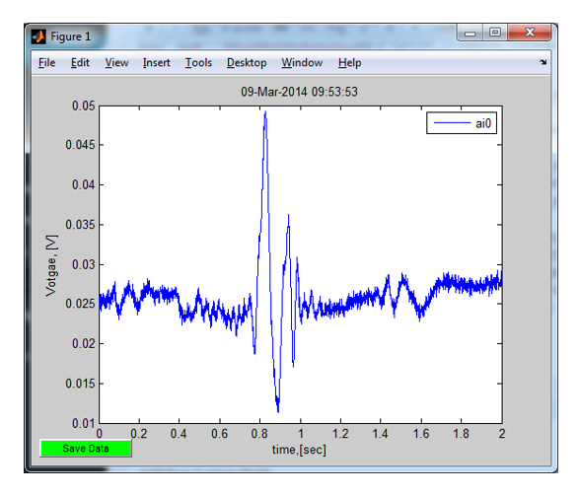Open the View menu

point(116,63)
